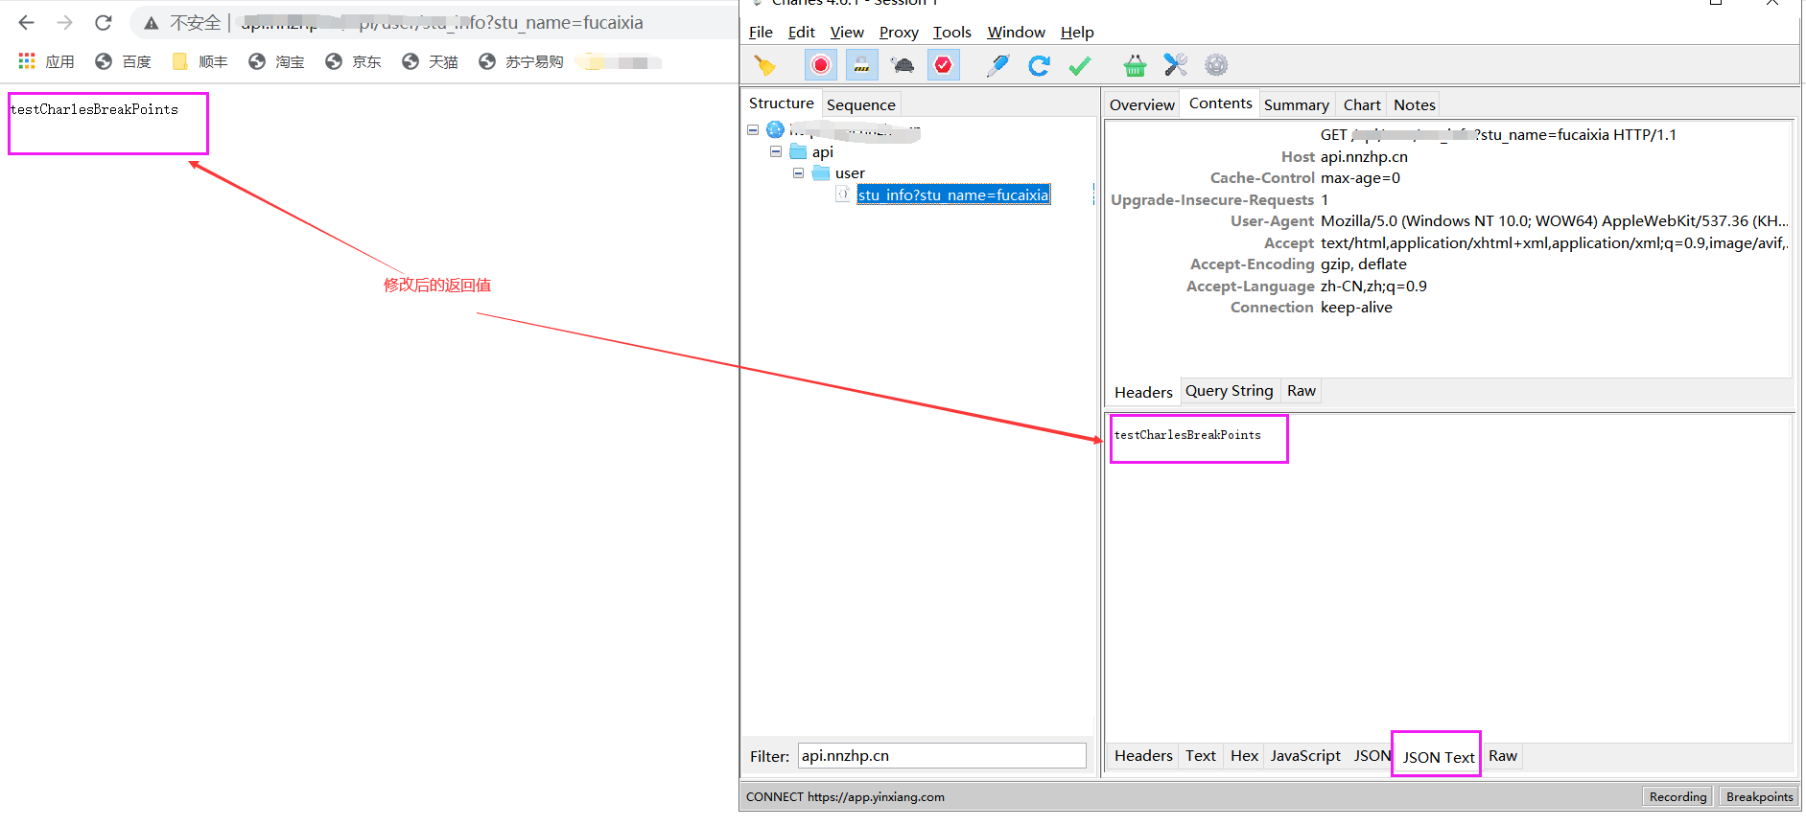The height and width of the screenshot is (826, 1806).
Task: Open the 应用 apps bookmark
Action: 46,61
